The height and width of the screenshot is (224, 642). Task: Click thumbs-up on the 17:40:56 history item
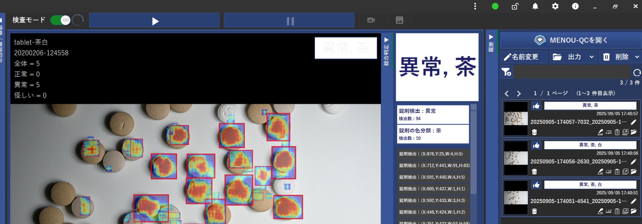536,145
